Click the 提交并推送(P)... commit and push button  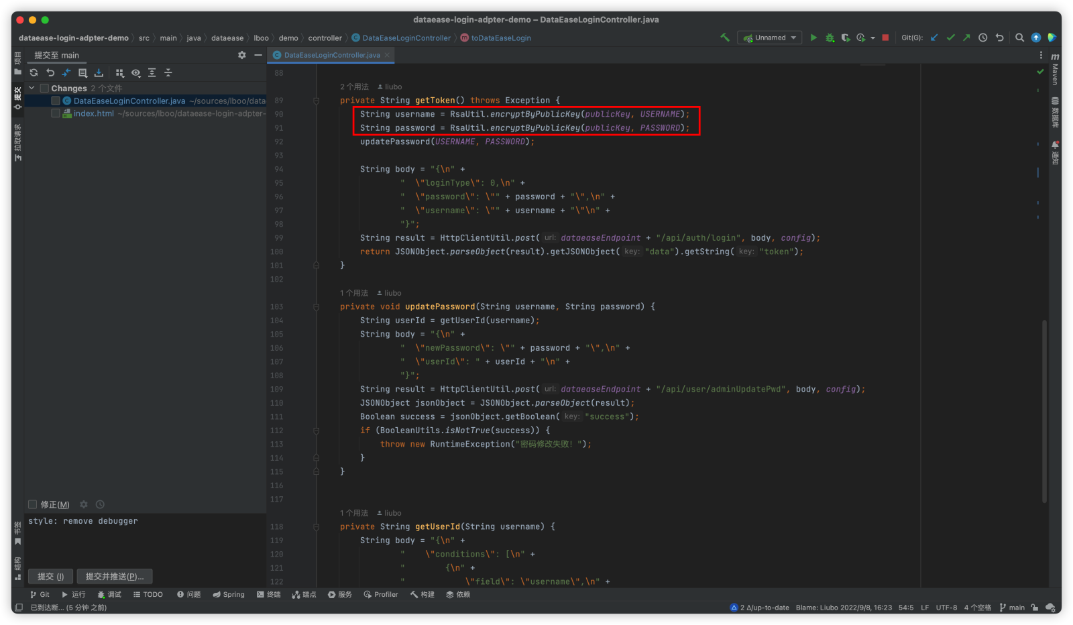(x=115, y=576)
